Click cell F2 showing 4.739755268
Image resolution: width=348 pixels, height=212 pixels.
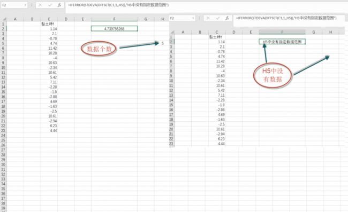point(114,28)
